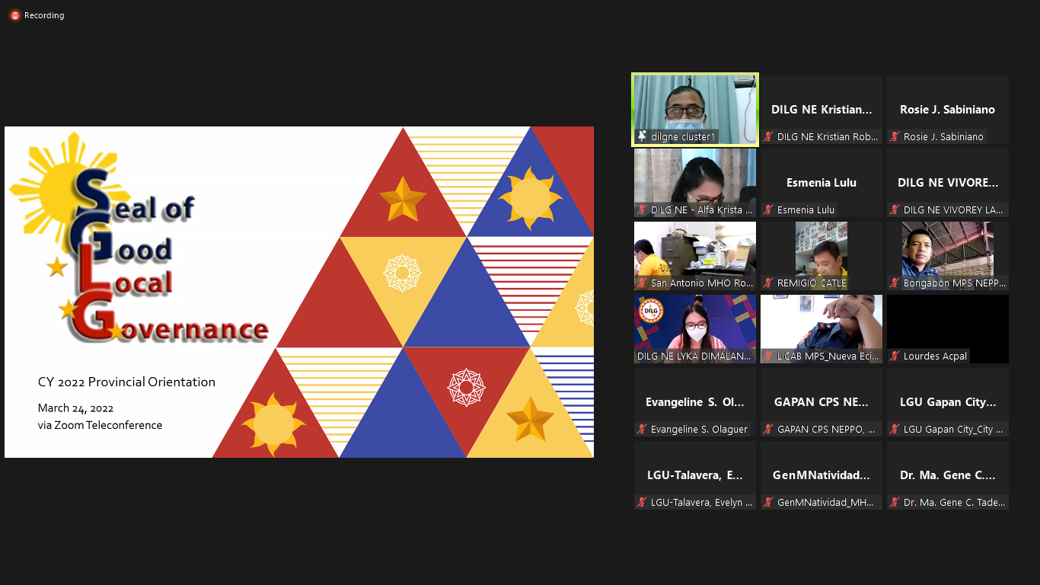Viewport: 1040px width, 585px height.
Task: Select GenMNatividad_MH participant tile
Action: (x=821, y=475)
